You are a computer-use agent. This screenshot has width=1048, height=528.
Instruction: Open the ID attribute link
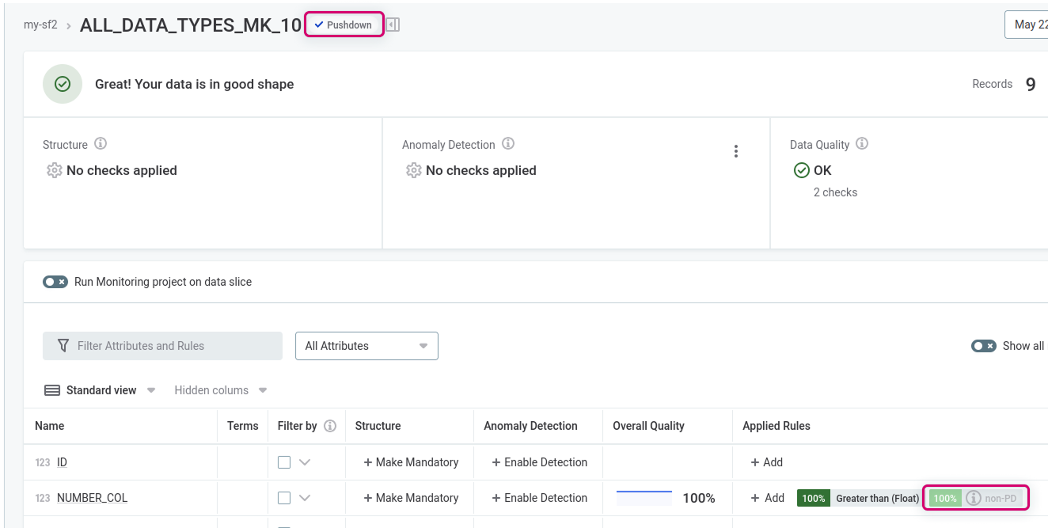point(62,462)
